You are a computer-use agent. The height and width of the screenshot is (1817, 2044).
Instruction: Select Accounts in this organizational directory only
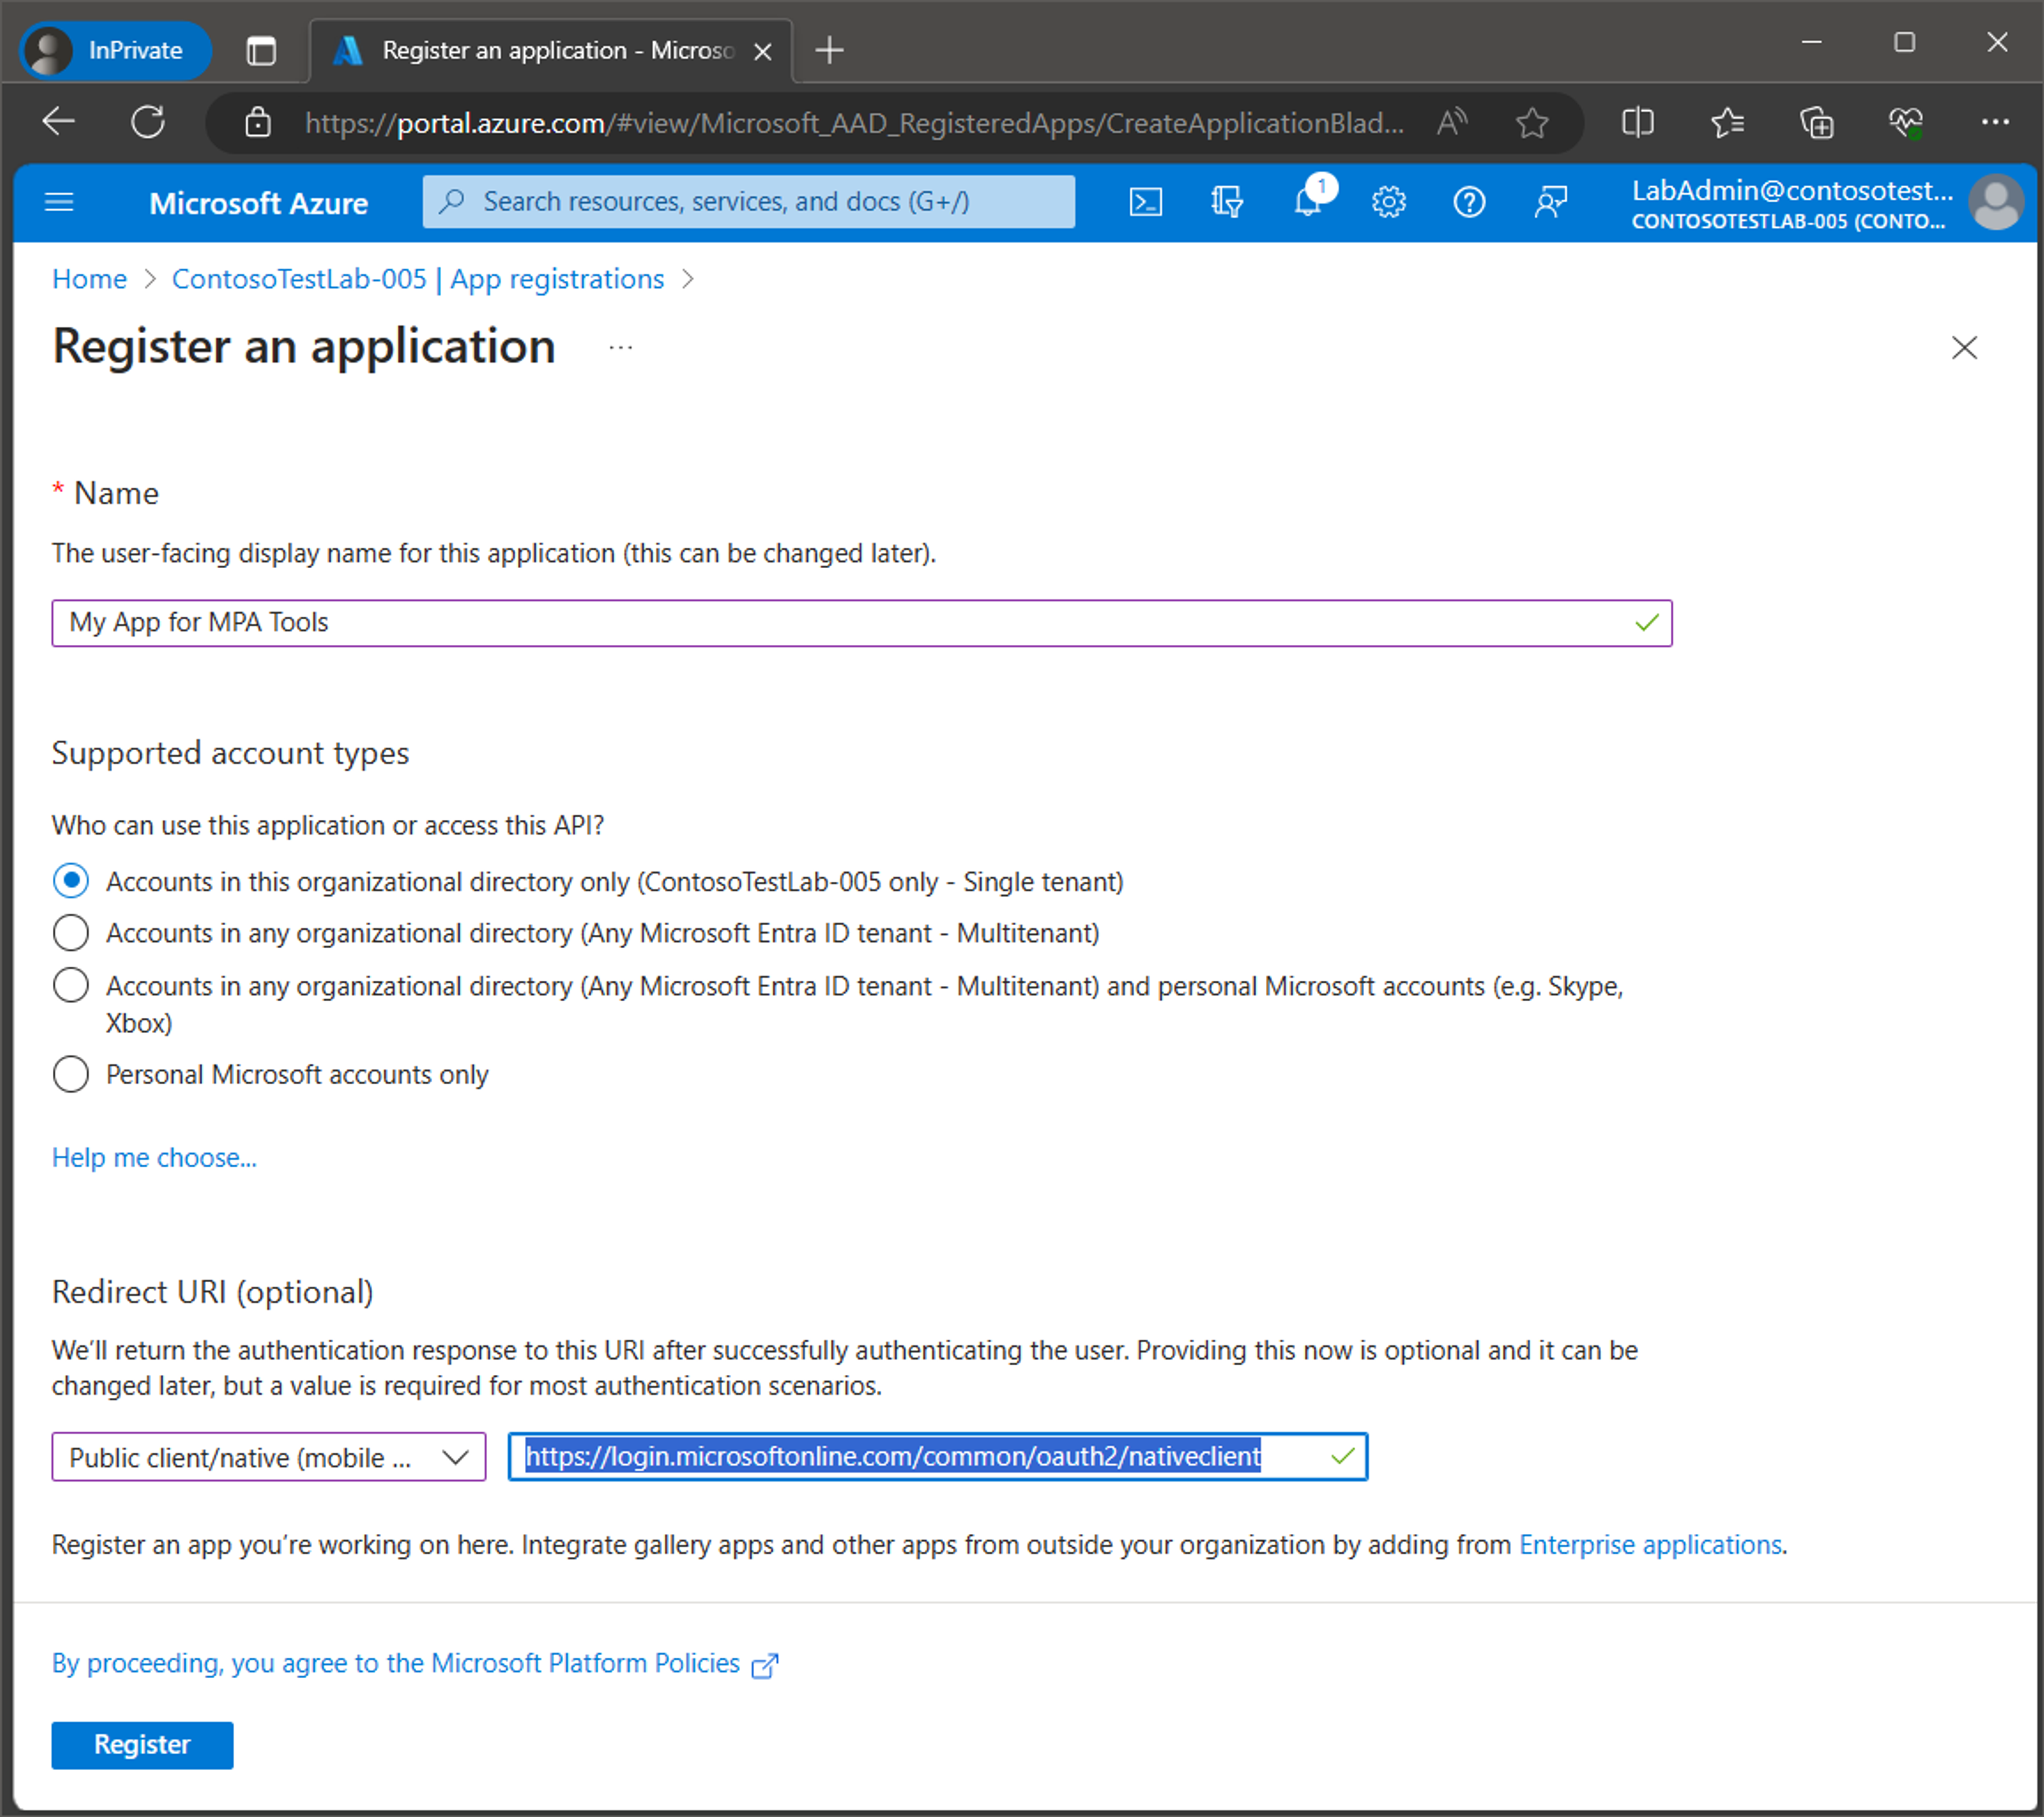click(70, 881)
